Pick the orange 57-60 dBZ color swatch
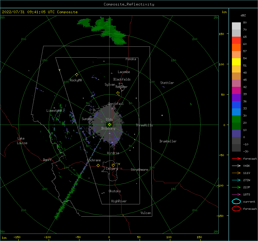This screenshot has width=258, height=241. [236, 48]
